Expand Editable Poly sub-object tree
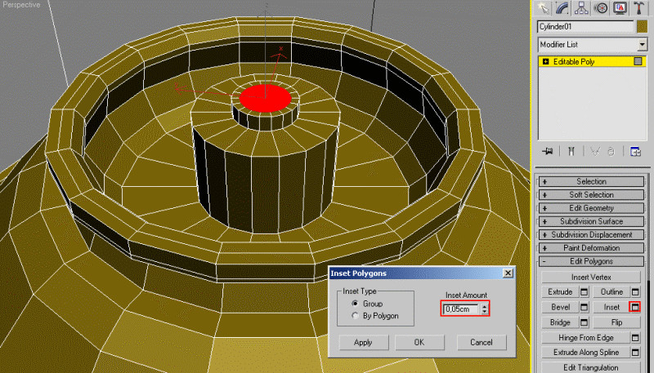Viewport: 654px width, 373px height. click(545, 61)
